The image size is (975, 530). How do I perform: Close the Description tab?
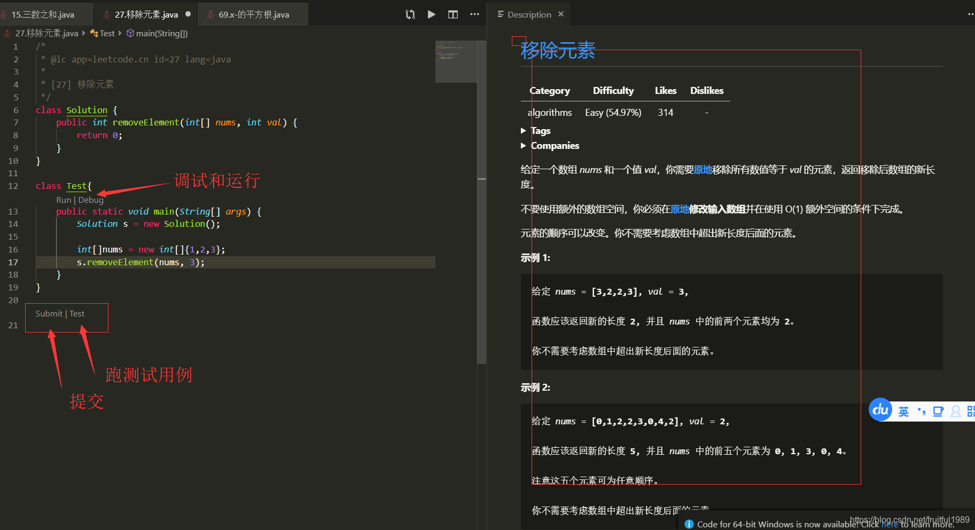(561, 14)
